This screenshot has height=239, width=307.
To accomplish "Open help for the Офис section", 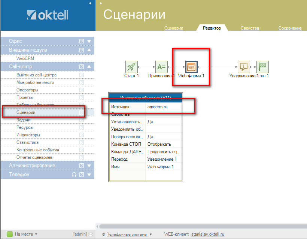I will coord(81,41).
